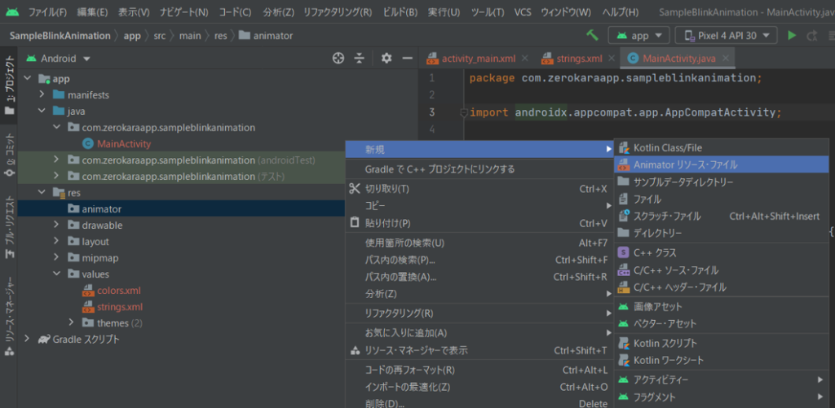Image resolution: width=835 pixels, height=408 pixels.
Task: Open the Pull Requests sidebar tab
Action: click(x=9, y=228)
